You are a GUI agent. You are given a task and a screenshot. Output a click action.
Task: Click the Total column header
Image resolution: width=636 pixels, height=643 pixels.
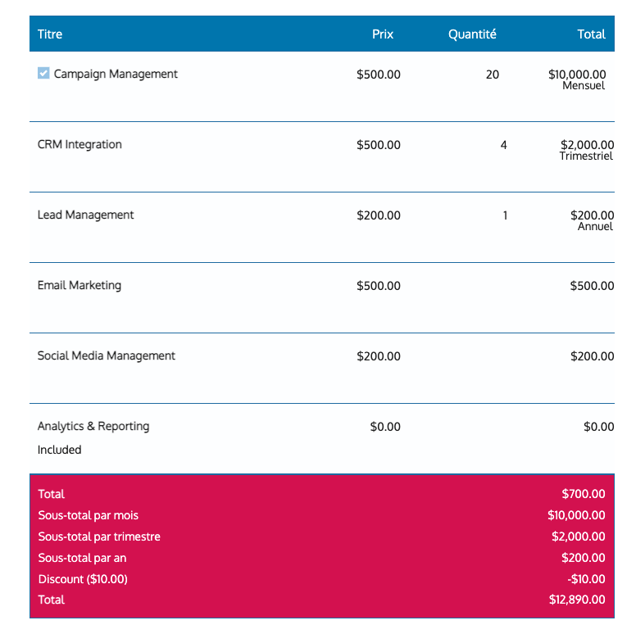click(591, 34)
